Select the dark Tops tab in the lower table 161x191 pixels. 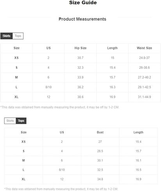pyautogui.click(x=21, y=121)
